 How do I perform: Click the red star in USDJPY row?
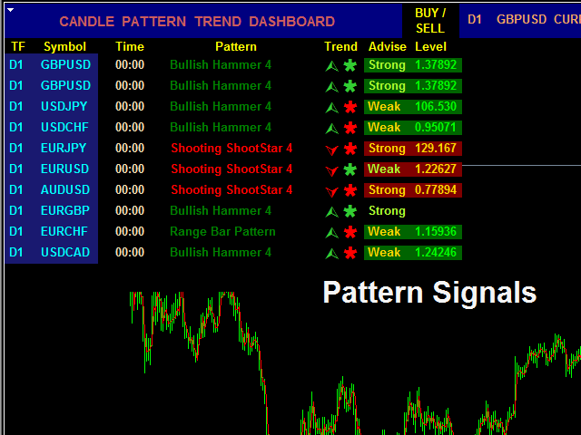tap(350, 107)
